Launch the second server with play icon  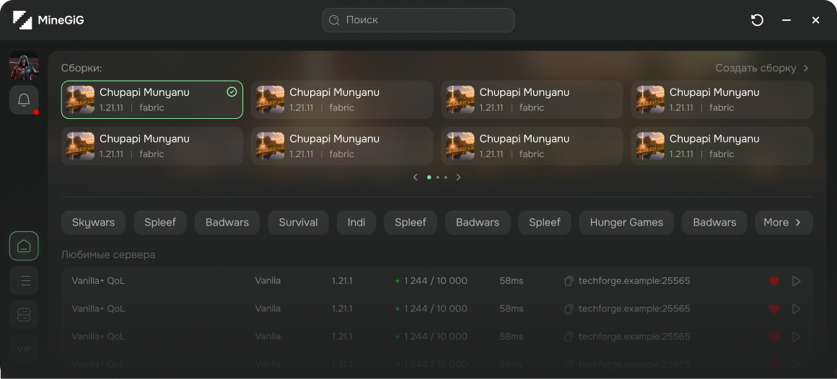tap(797, 308)
